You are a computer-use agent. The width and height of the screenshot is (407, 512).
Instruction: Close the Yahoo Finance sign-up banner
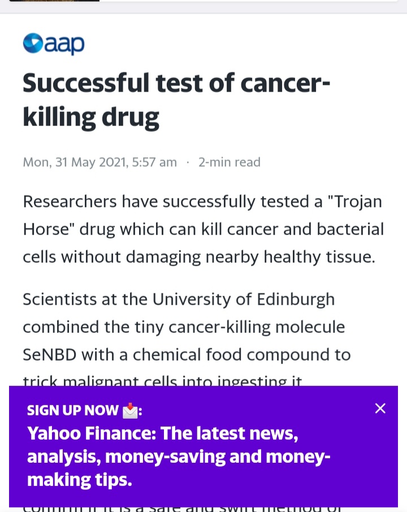380,408
